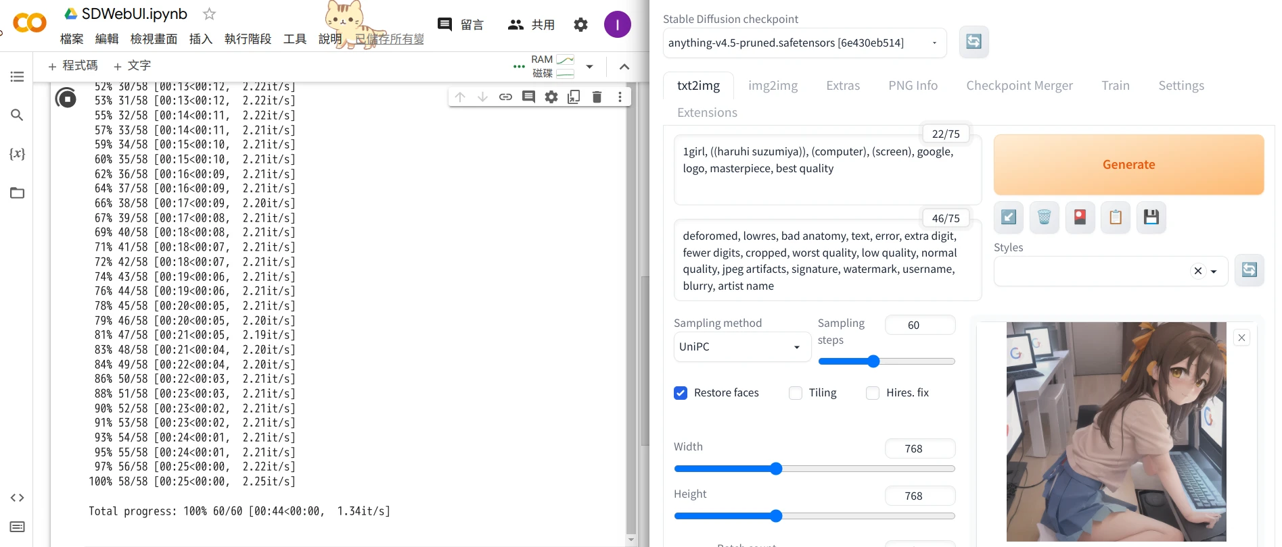Clear the prompt with trash bin icon
The width and height of the screenshot is (1282, 547).
[1044, 217]
